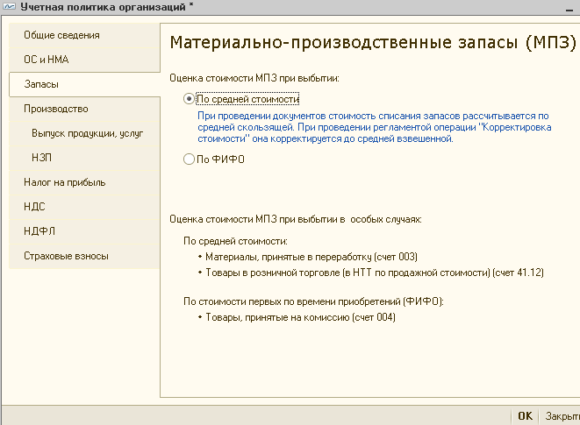The width and height of the screenshot is (580, 425).
Task: Switch to 'Налог на прибыль' section
Action: (x=85, y=182)
